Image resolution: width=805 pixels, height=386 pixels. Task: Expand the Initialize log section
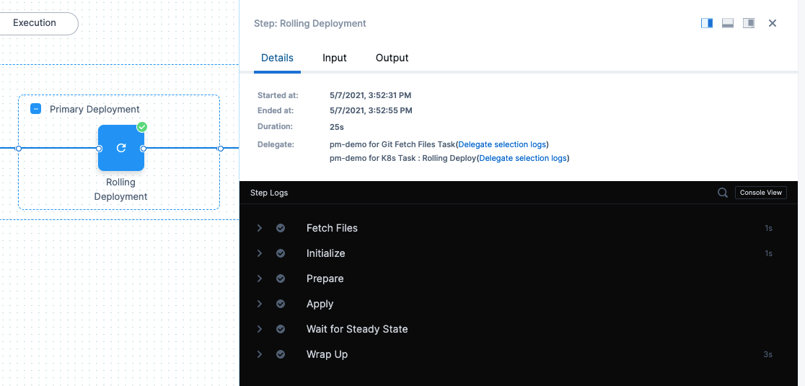[x=260, y=253]
